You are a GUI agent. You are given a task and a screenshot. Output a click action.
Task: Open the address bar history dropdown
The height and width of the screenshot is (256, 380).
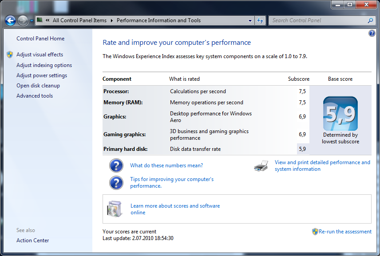tap(250, 20)
